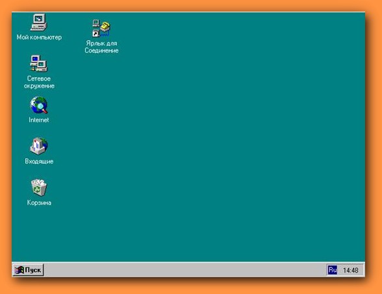Viewport: 382px width, 294px height.
Task: Click the "Internet" label text
Action: click(x=39, y=119)
